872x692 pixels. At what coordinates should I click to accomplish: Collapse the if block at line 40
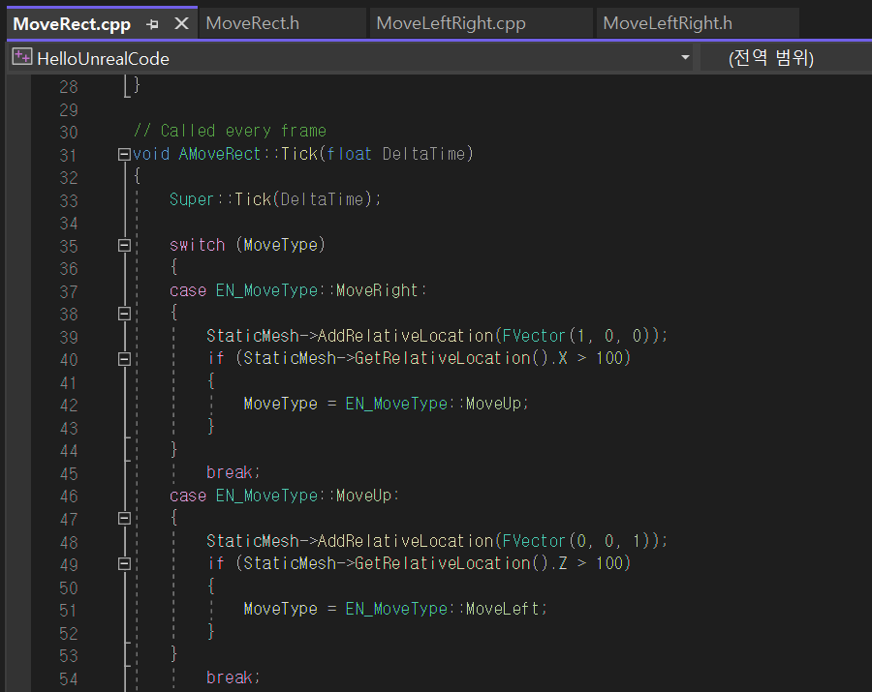coord(124,359)
